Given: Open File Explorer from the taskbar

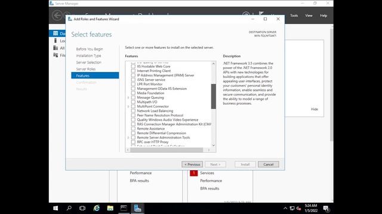Looking at the screenshot, I should pos(110,208).
